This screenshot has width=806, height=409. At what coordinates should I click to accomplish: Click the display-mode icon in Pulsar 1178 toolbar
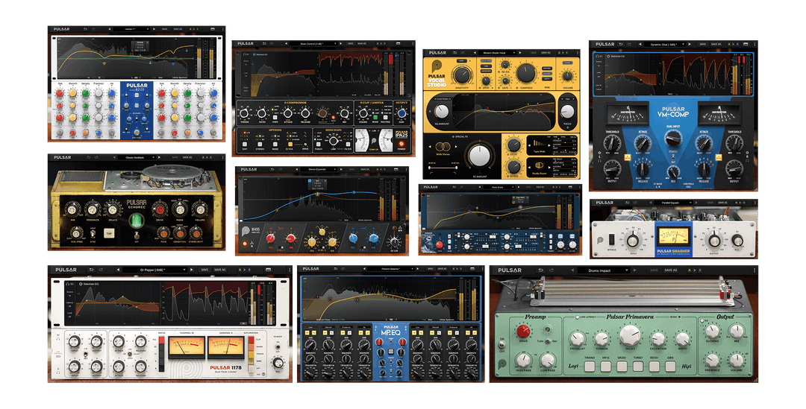[x=269, y=270]
